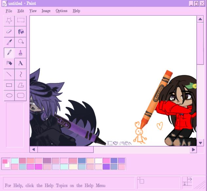Open the Options menu
This screenshot has width=207, height=191.
pos(61,11)
